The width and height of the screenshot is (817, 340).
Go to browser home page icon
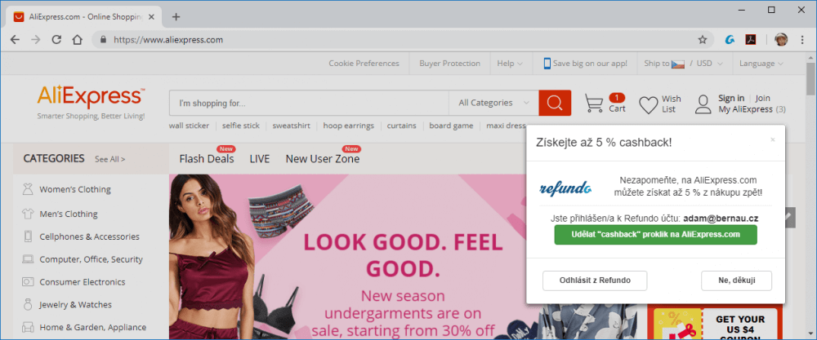(x=77, y=39)
